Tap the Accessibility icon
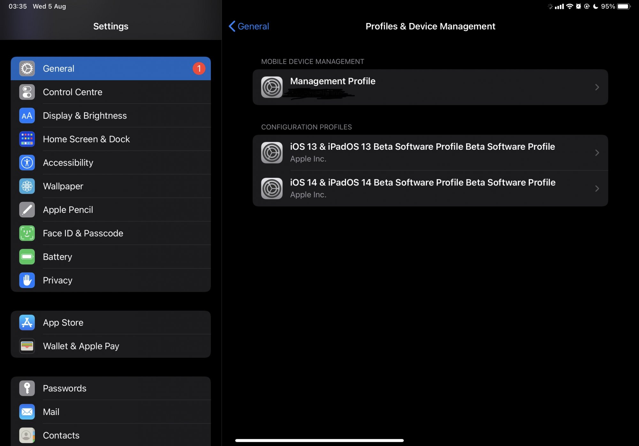Image resolution: width=639 pixels, height=446 pixels. (27, 163)
